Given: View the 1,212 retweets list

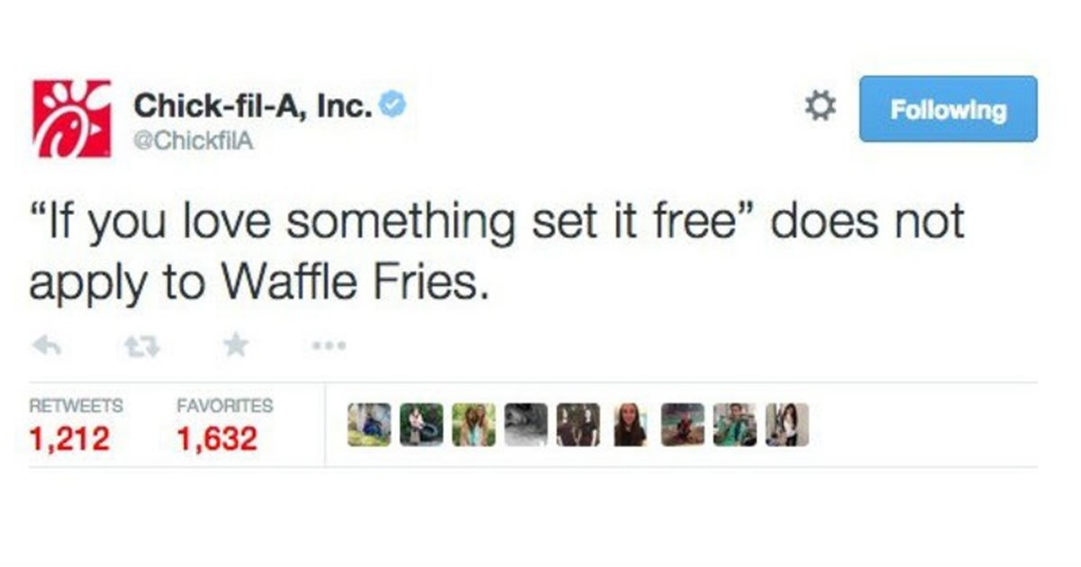Looking at the screenshot, I should click(x=69, y=438).
